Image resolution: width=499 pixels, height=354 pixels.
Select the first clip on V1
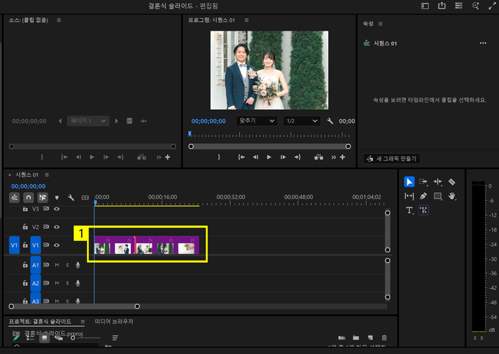pos(104,245)
